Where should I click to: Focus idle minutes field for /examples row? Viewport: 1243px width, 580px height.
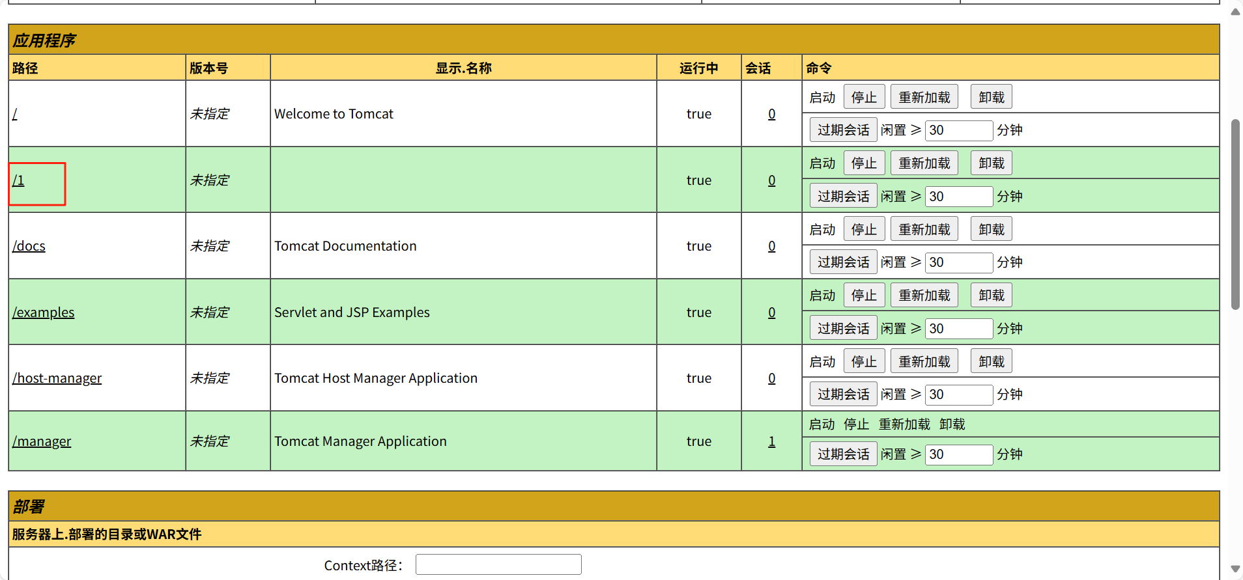coord(959,329)
